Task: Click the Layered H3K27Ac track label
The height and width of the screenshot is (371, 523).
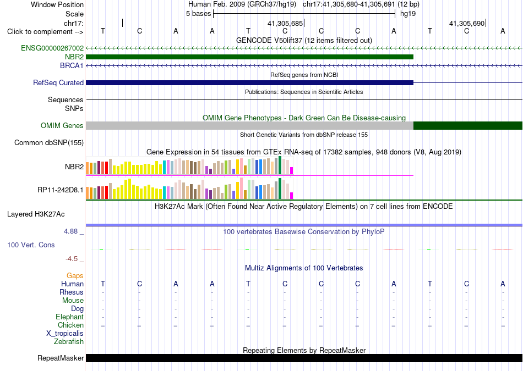Action: coord(36,214)
